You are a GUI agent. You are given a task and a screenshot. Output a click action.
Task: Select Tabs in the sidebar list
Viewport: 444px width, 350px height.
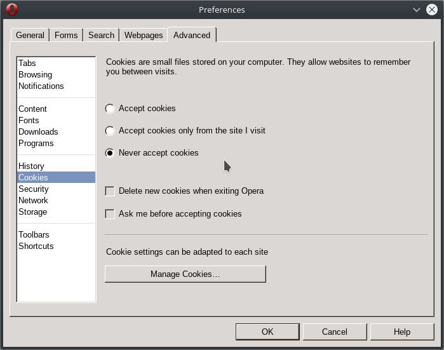[x=56, y=63]
